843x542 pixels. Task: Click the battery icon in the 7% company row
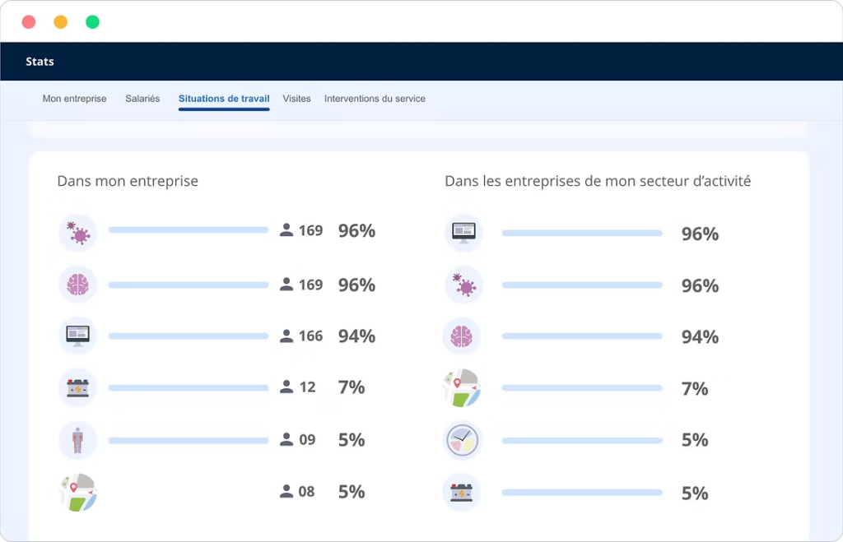pyautogui.click(x=78, y=387)
